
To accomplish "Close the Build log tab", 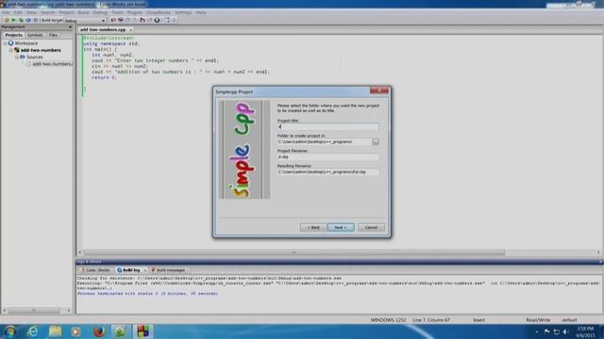I will click(144, 270).
